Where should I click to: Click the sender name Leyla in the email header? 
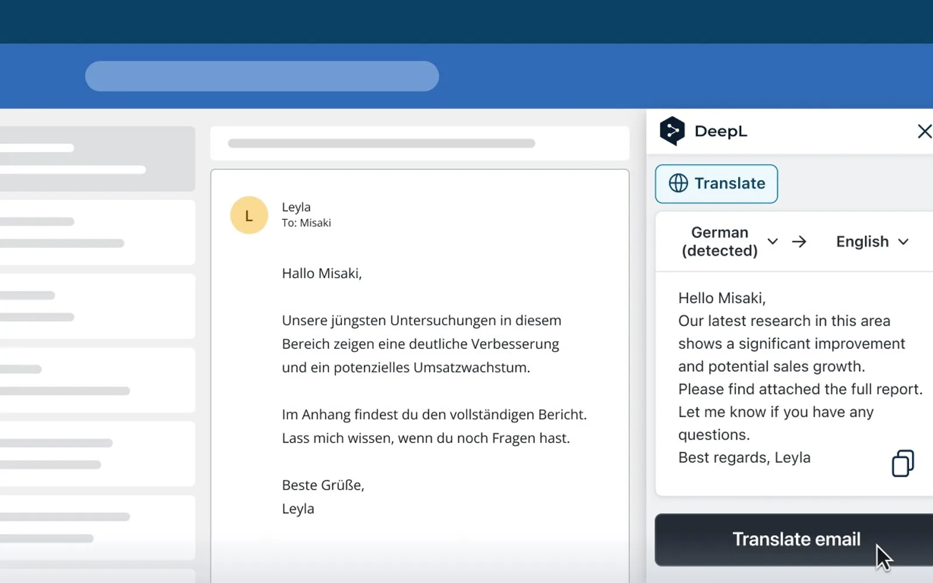pos(296,207)
